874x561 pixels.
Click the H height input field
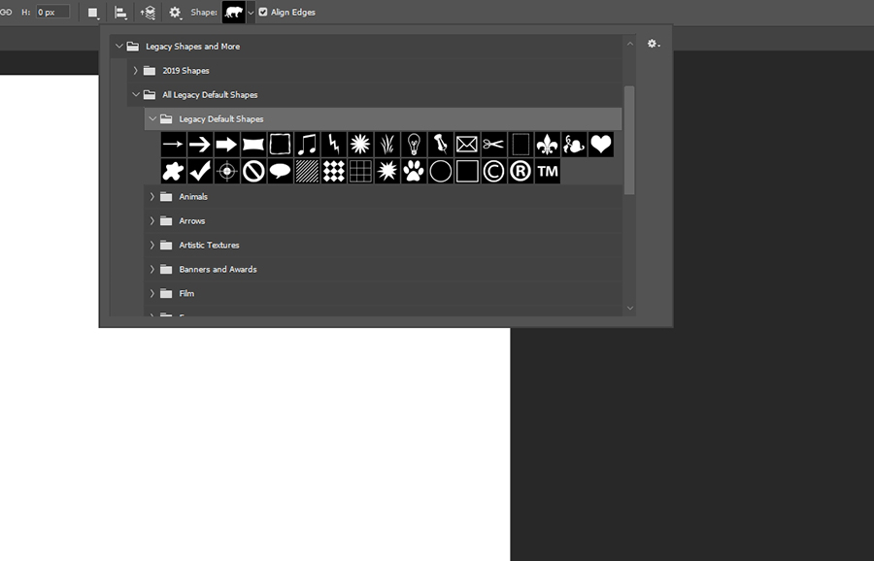(x=53, y=13)
